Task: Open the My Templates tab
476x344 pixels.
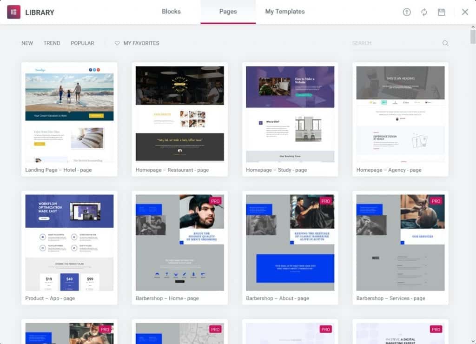Action: pyautogui.click(x=285, y=12)
